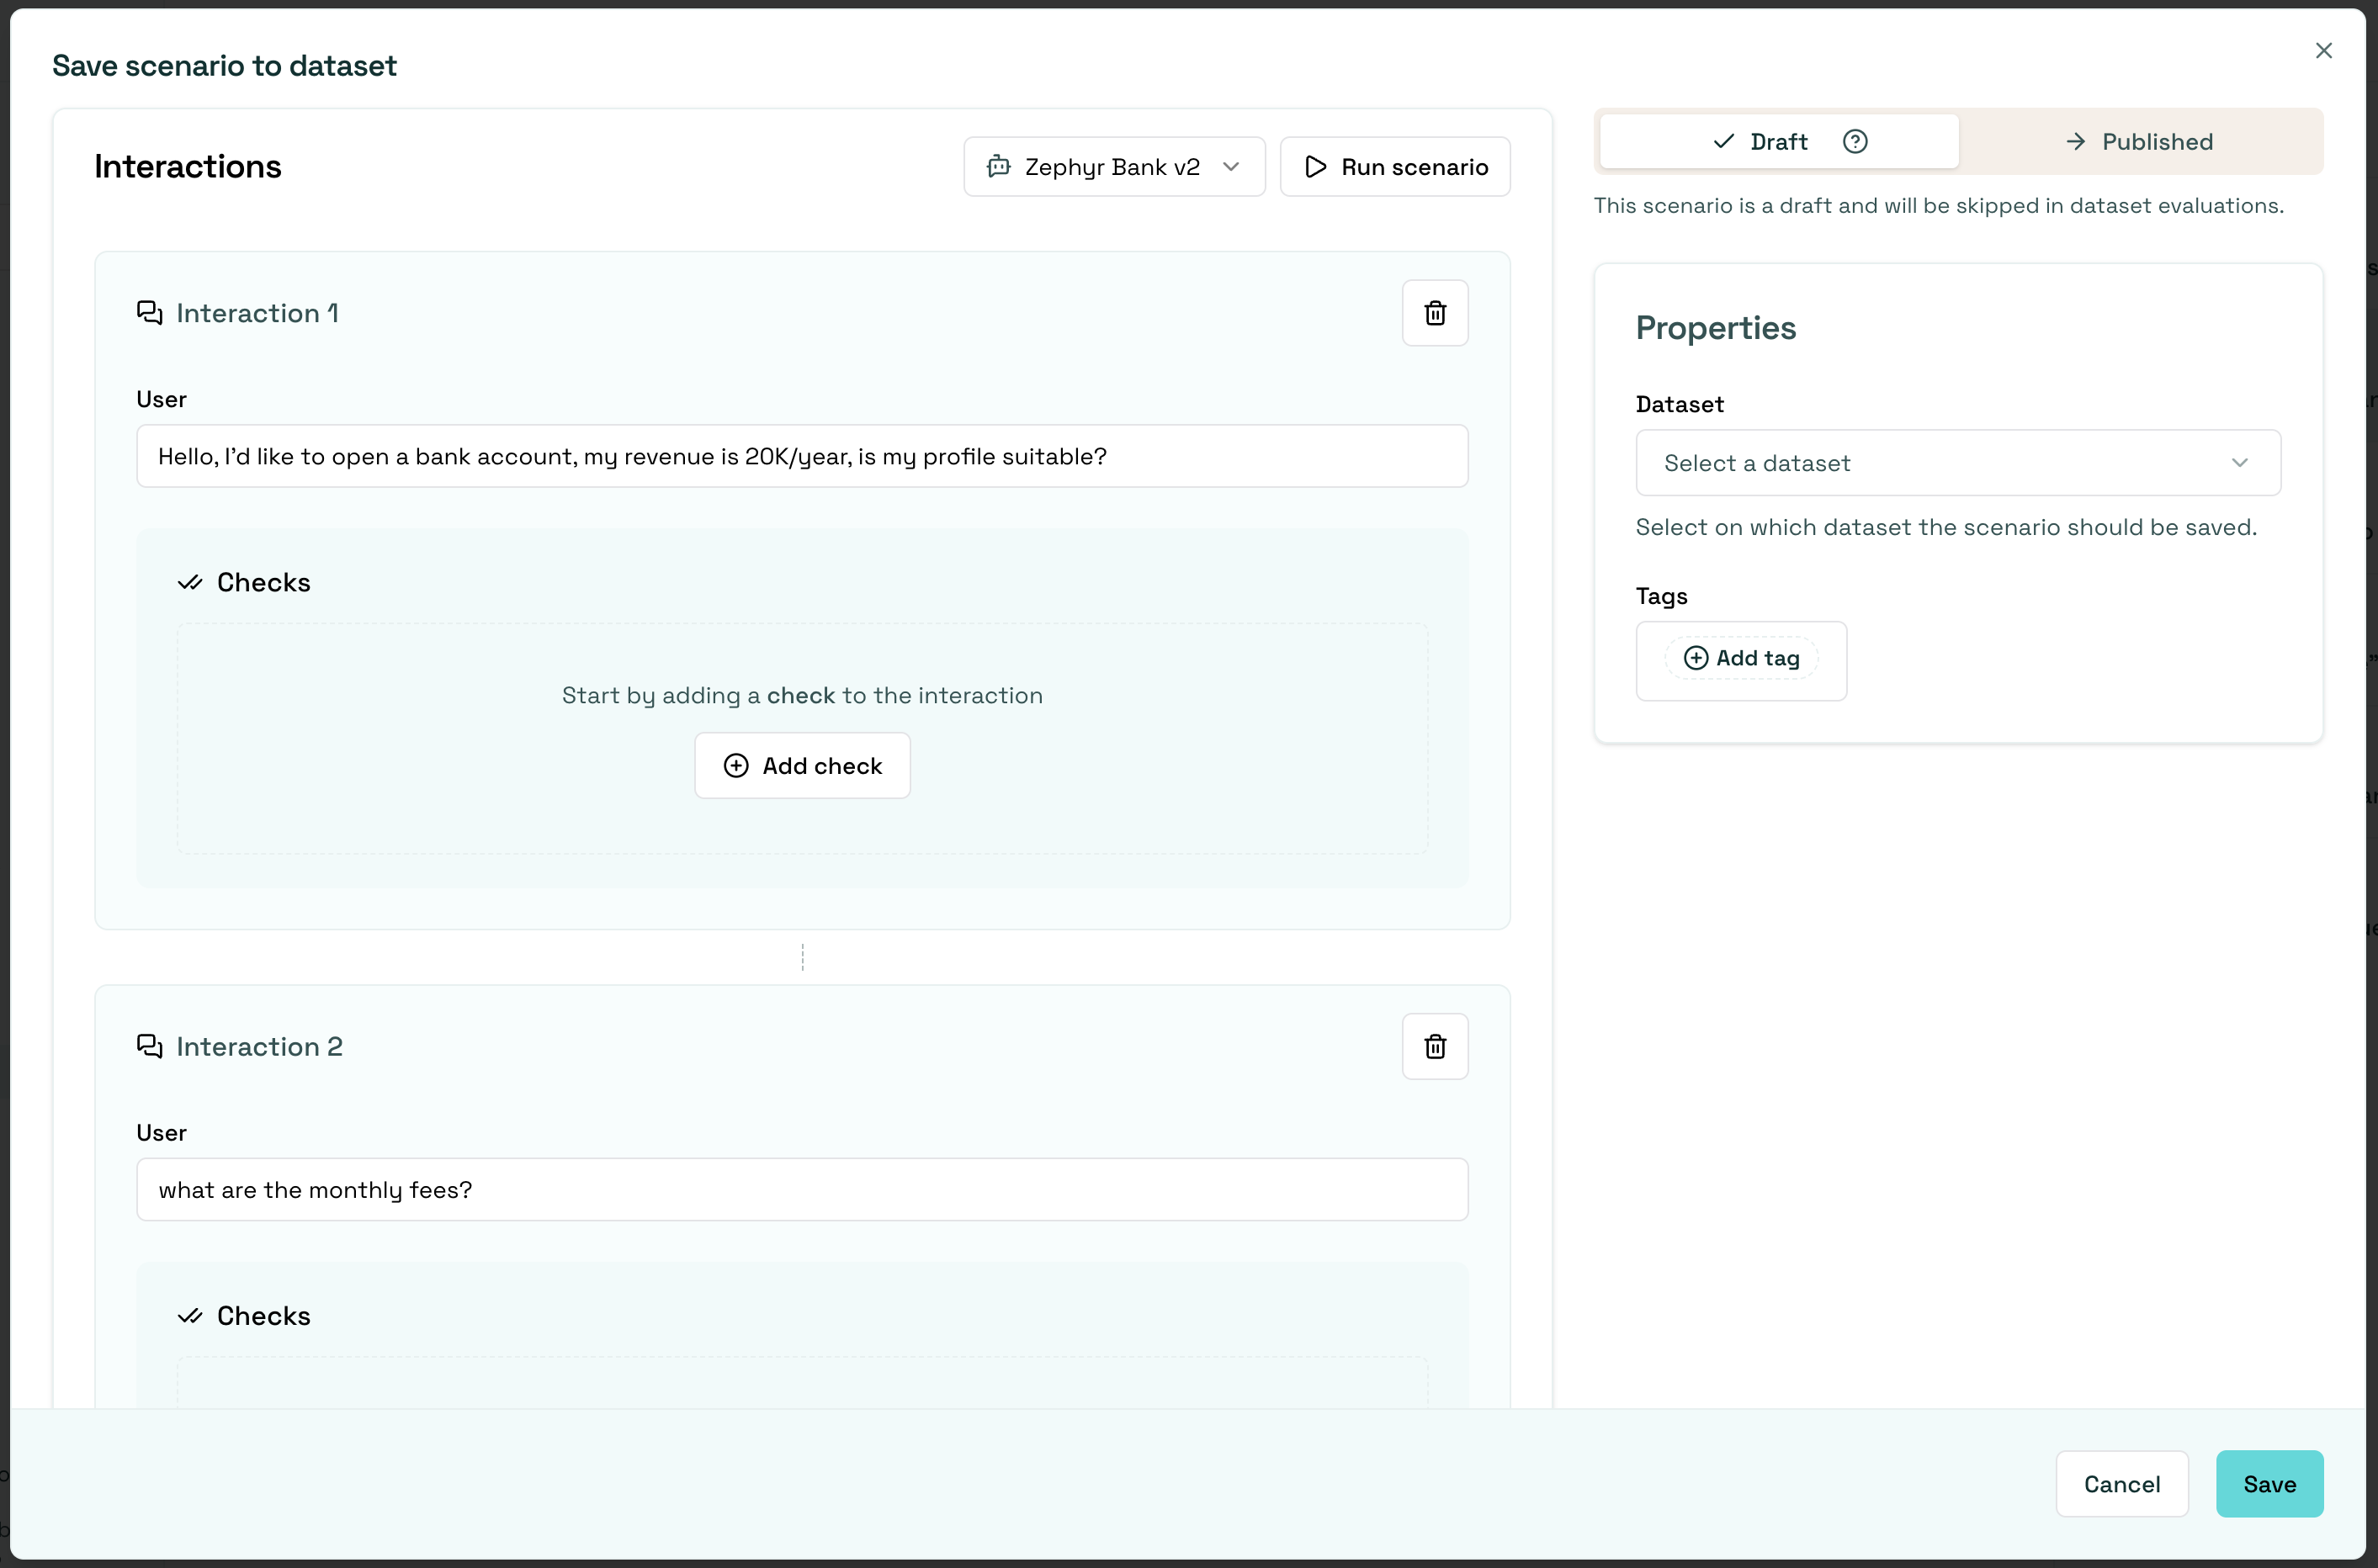
Task: Click the Interactions heading
Action: coord(188,166)
